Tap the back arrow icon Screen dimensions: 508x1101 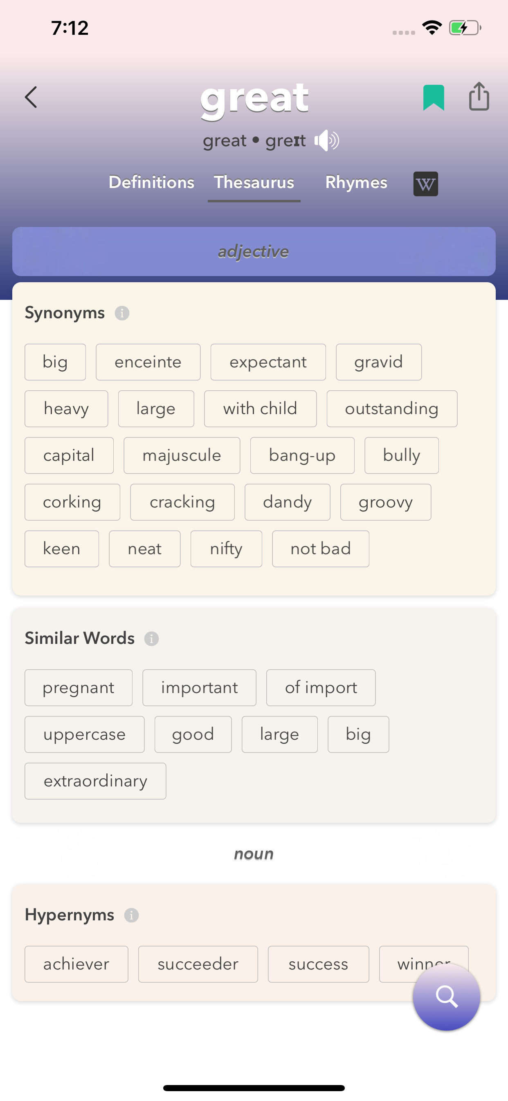(31, 97)
